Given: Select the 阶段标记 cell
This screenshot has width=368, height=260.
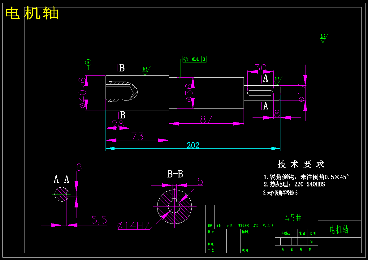Looking at the screenshot, I should point(286,233).
